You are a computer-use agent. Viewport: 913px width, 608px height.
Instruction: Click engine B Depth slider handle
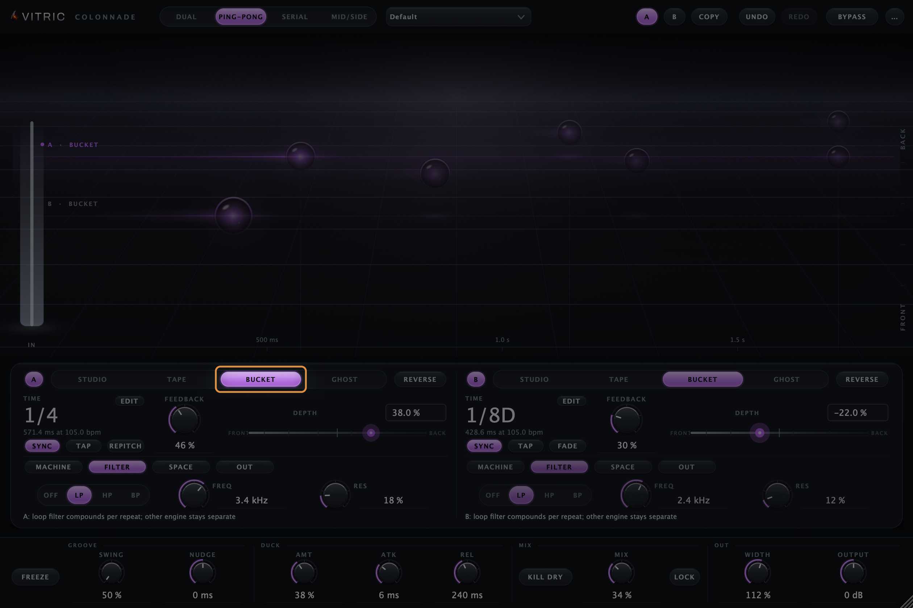pos(760,433)
